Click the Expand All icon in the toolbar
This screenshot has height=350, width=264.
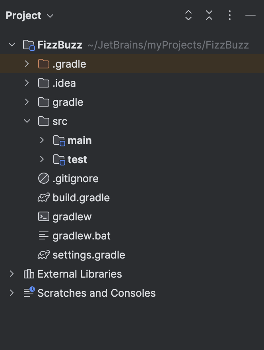[x=188, y=16]
